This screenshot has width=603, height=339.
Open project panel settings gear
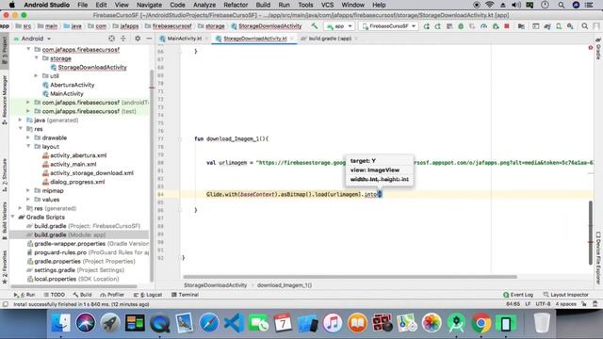coord(138,39)
